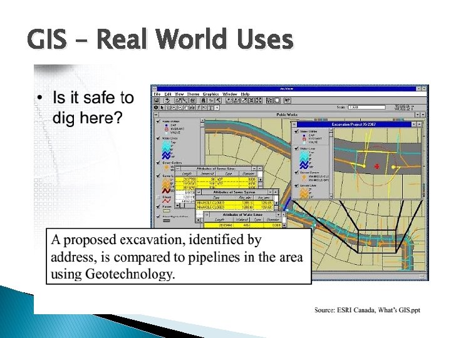Toggle the Road Right-of-Way theme checkbox

158,217
